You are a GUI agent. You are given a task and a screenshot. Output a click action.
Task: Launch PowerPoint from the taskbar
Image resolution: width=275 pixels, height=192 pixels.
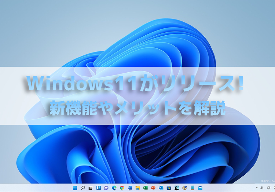(x=153, y=188)
